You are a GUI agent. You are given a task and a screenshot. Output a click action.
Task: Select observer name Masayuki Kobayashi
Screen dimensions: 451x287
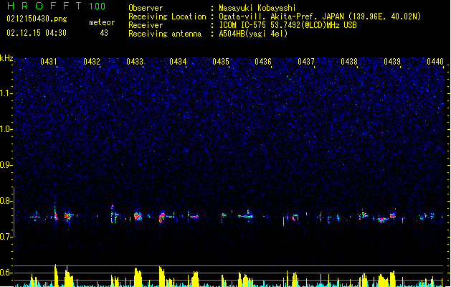[257, 8]
